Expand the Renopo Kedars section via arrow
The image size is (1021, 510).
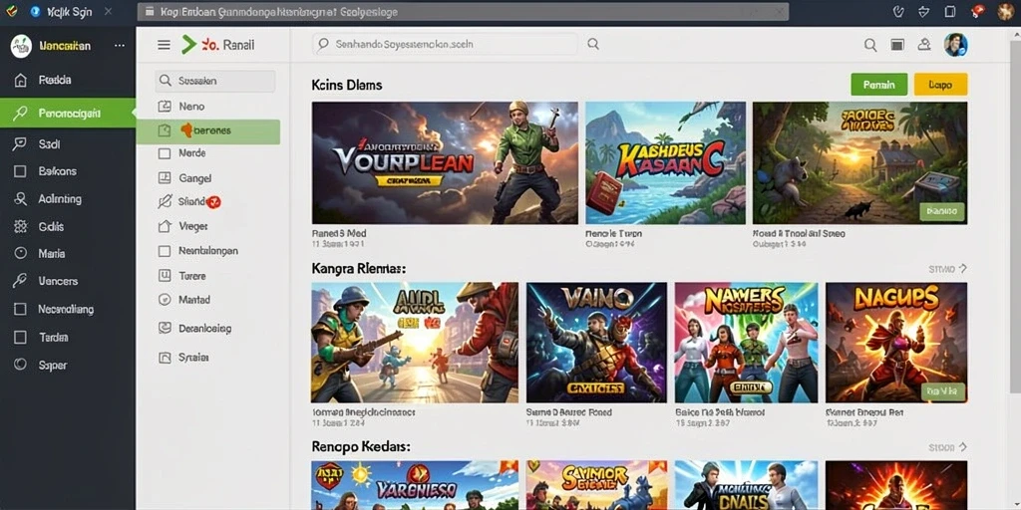(963, 447)
